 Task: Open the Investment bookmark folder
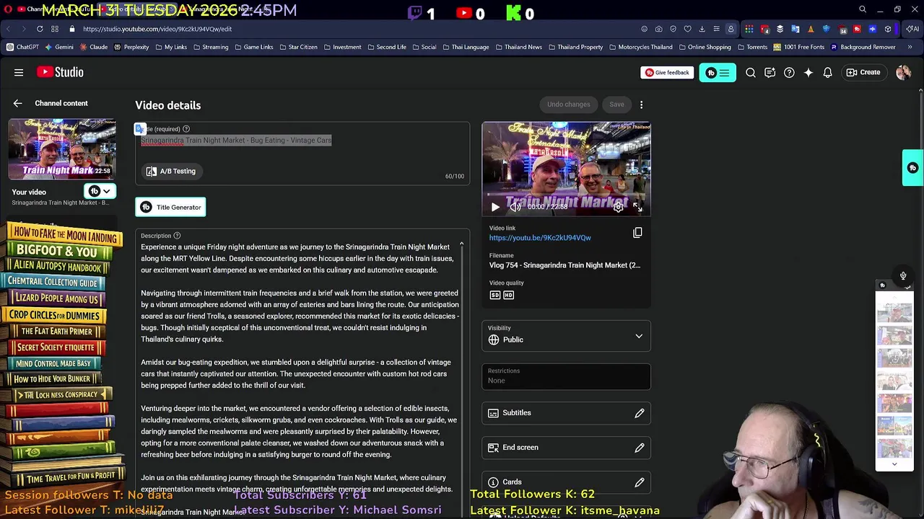pos(342,47)
